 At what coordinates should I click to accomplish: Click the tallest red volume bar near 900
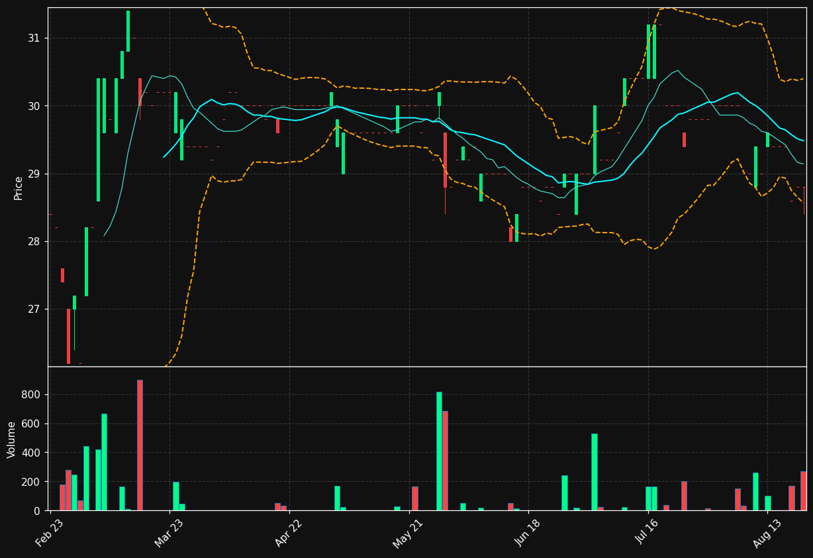click(140, 445)
